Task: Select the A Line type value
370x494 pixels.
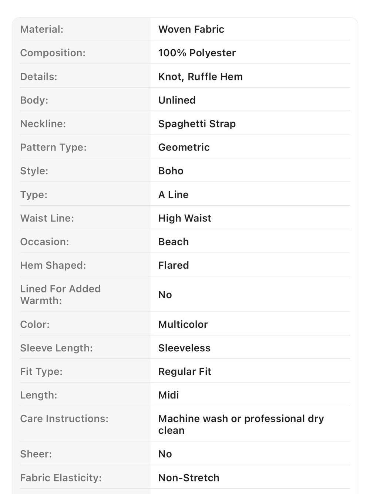Action: pyautogui.click(x=174, y=195)
